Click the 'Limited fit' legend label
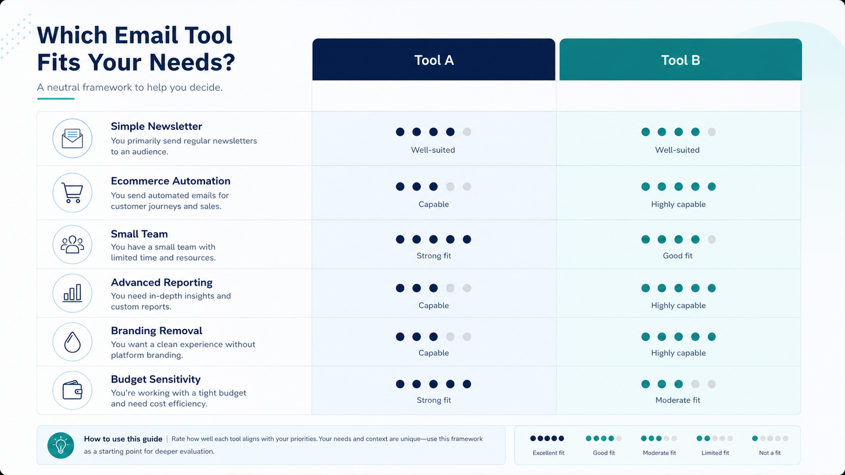845x475 pixels. tap(715, 453)
